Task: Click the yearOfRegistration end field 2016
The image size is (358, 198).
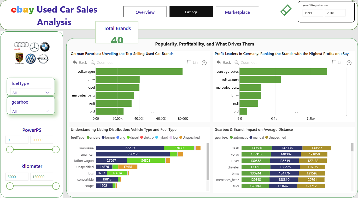Action: tap(335, 13)
